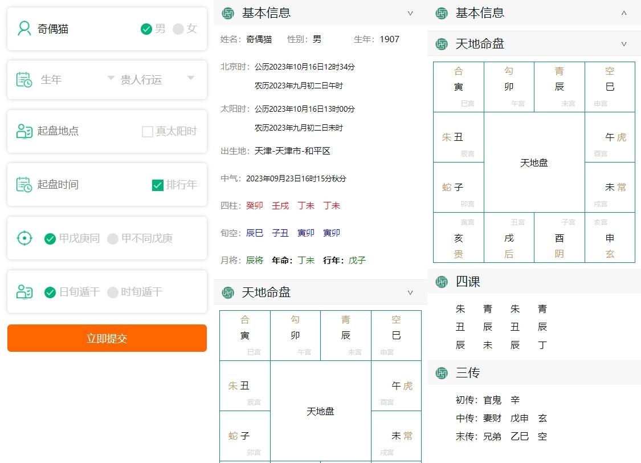This screenshot has height=463, width=641.
Task: Enable the 真太阳时 checkbox
Action: tap(147, 131)
